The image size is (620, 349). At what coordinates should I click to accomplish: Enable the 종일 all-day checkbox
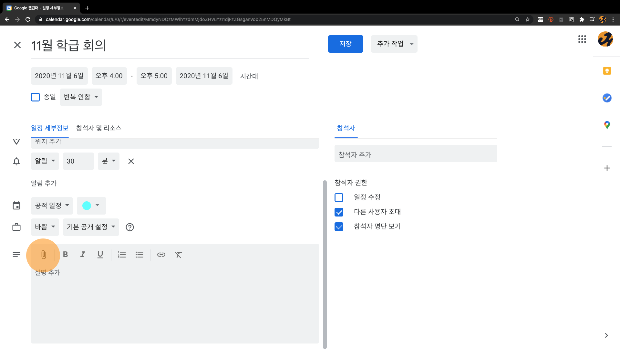click(x=35, y=97)
